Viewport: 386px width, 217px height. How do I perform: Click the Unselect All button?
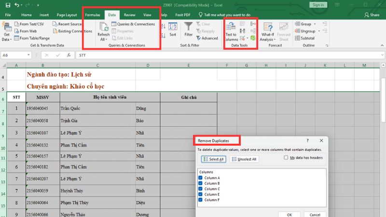click(x=244, y=159)
